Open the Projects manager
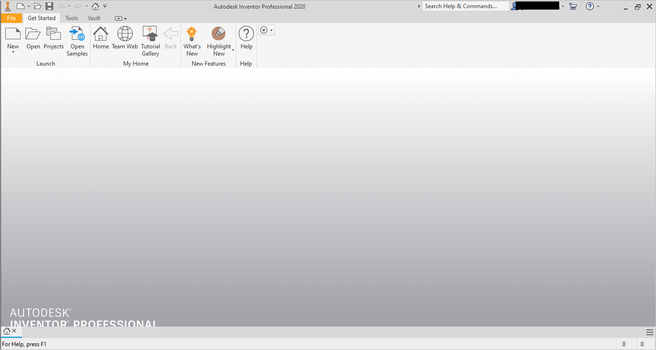Screen dimensions: 656x350 click(53, 38)
